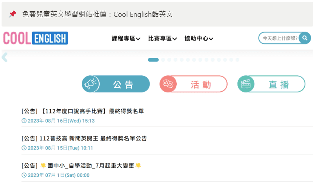Jump to the last carousel dot
314x183 pixels.
click(x=237, y=60)
